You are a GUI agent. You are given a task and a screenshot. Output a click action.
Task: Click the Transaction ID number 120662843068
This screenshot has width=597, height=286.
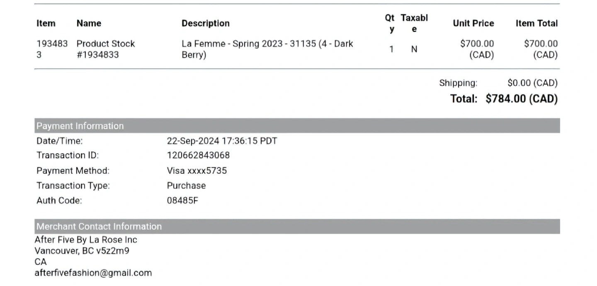[x=198, y=155]
